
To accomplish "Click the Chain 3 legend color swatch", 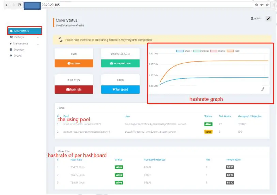I will 213,51.
